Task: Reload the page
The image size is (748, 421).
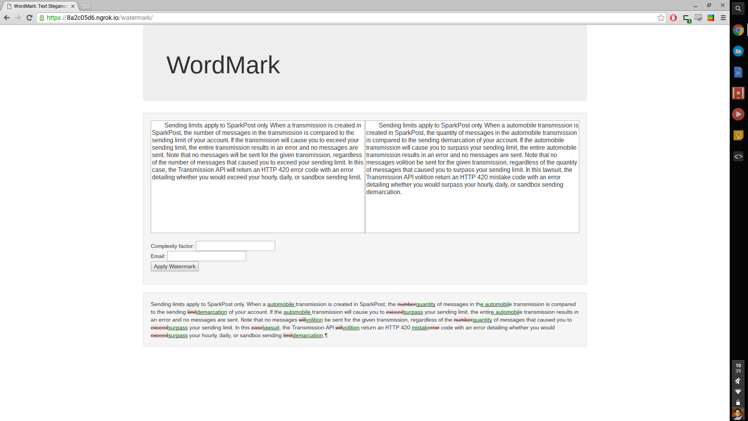Action: click(x=29, y=18)
